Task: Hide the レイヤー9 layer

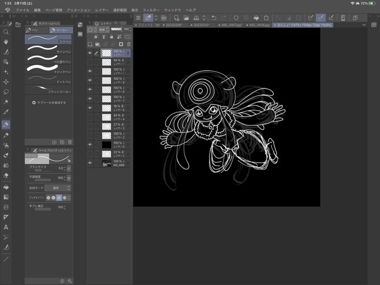Action: 90,80
